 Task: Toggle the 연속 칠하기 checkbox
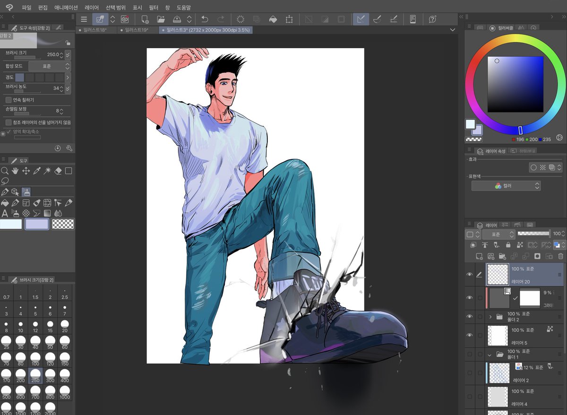point(9,100)
